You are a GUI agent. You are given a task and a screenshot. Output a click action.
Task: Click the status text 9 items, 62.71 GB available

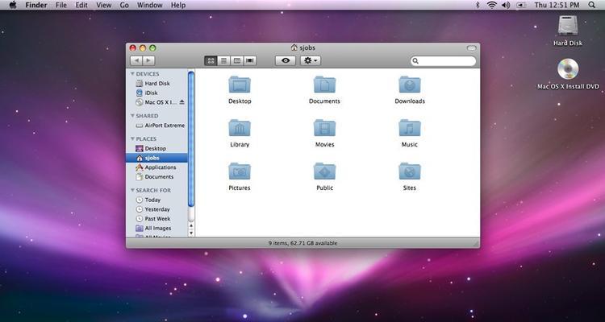pyautogui.click(x=302, y=243)
